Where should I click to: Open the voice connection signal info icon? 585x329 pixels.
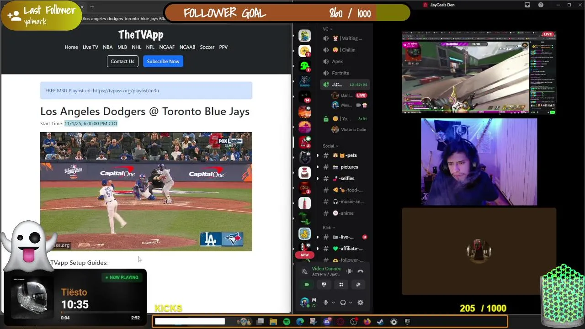tap(305, 271)
